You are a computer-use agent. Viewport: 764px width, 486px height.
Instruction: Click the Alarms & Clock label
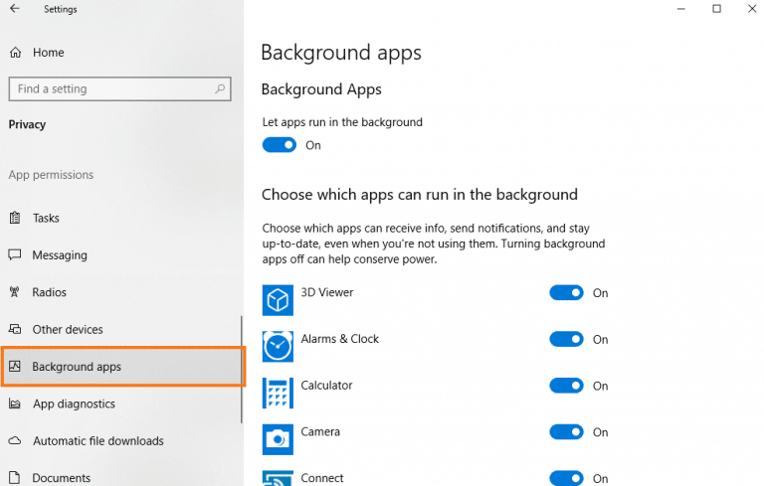coord(339,339)
